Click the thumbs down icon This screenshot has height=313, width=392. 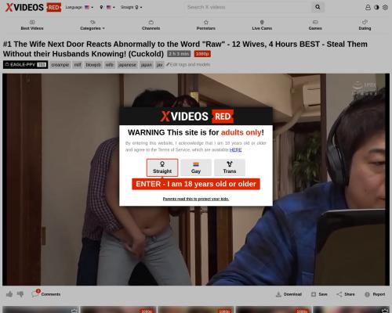coord(20,294)
